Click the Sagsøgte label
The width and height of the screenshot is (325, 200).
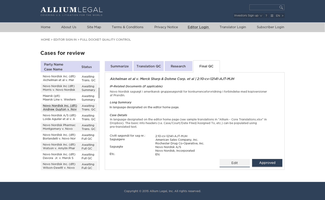tap(116, 147)
